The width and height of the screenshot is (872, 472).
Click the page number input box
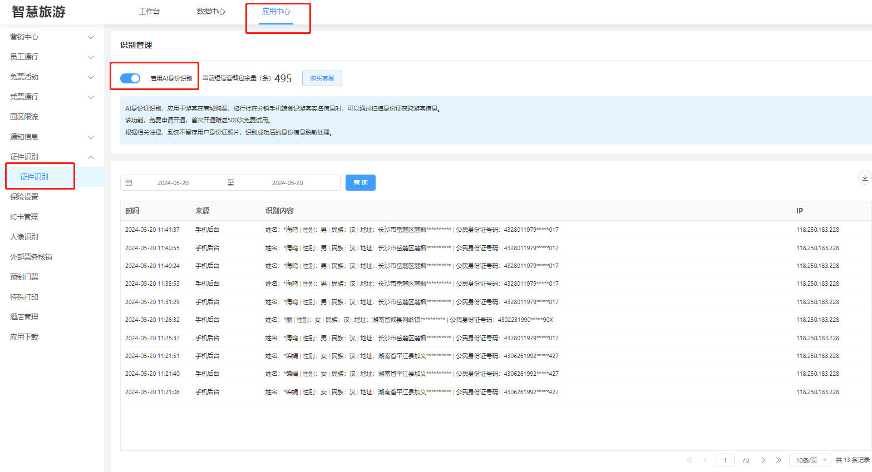point(725,460)
